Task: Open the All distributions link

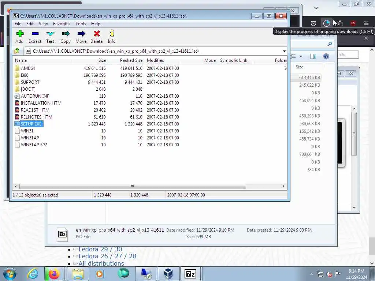Action: point(101,263)
